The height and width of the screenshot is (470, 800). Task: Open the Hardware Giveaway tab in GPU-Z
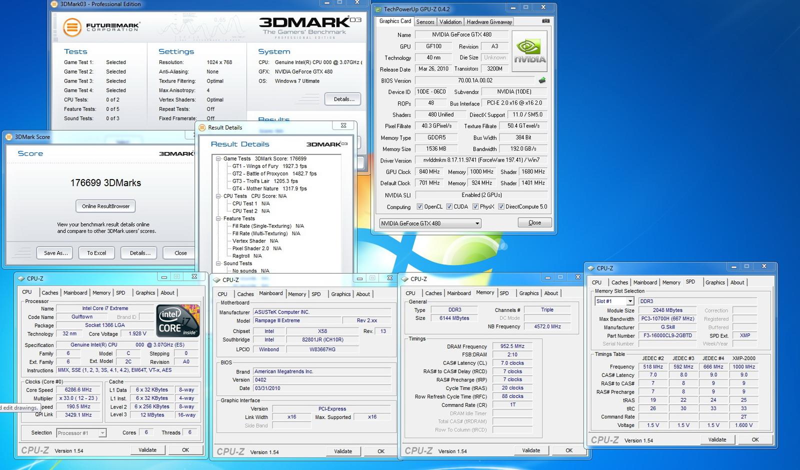(x=489, y=22)
